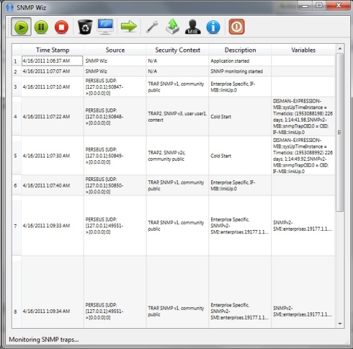The image size is (353, 349).
Task: Open the MIB manager person icon
Action: (193, 27)
